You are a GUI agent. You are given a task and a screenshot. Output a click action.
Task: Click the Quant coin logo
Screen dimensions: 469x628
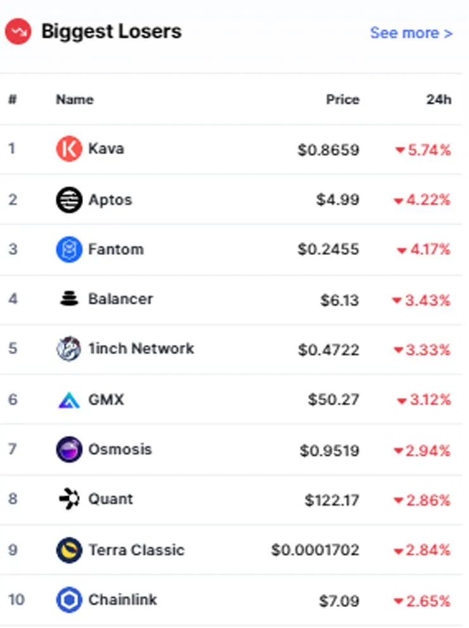[x=69, y=499]
